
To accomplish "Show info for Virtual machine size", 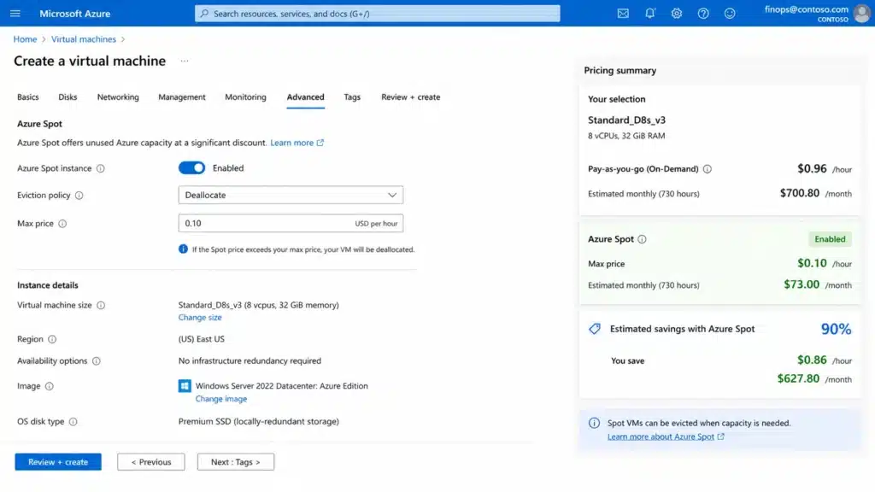I will pos(101,305).
